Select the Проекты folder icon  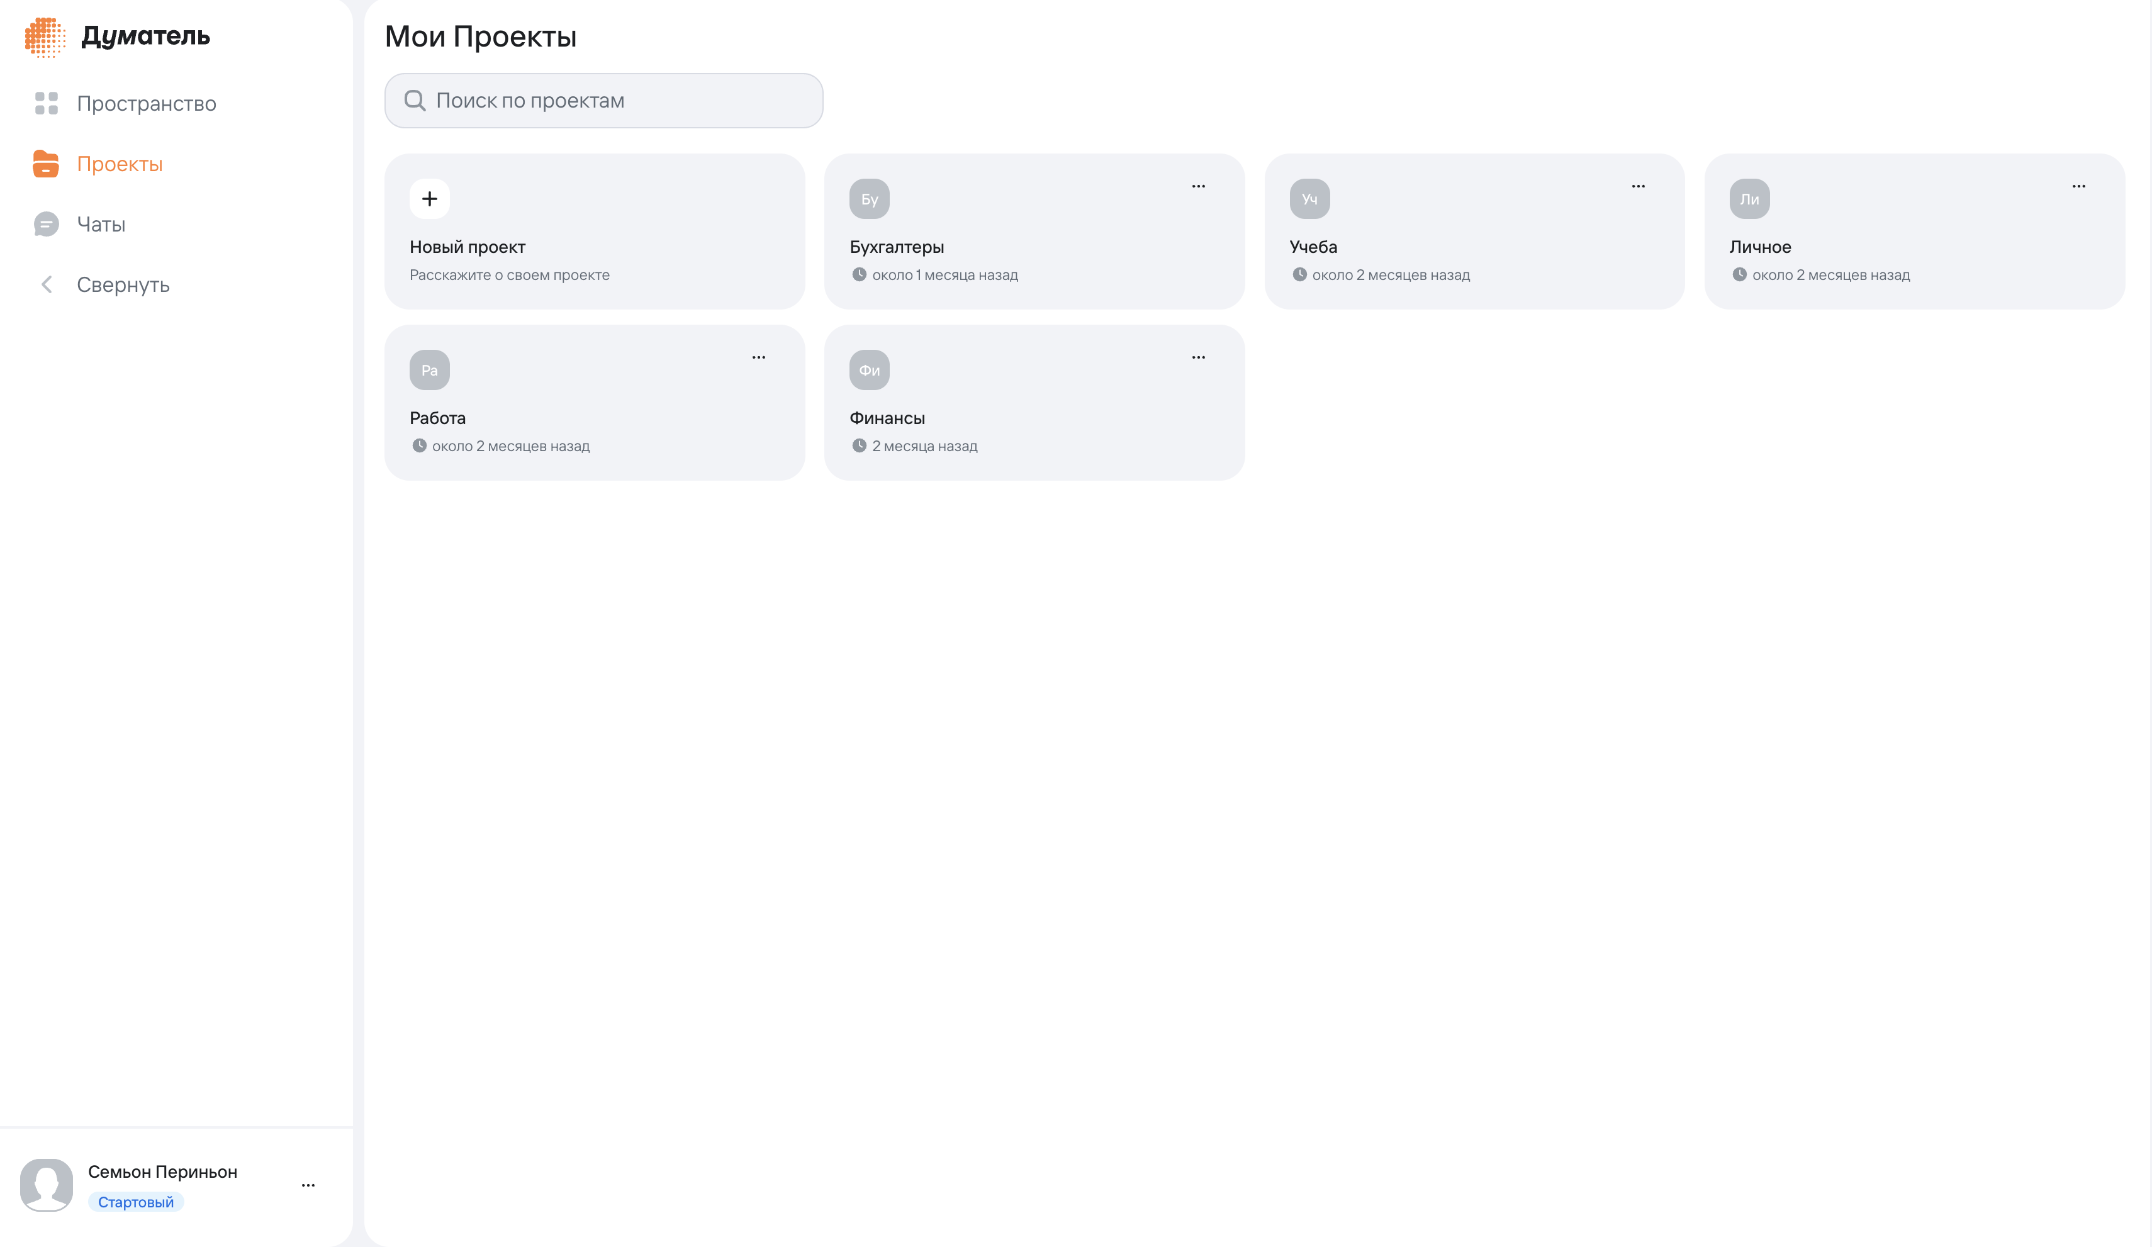tap(47, 163)
